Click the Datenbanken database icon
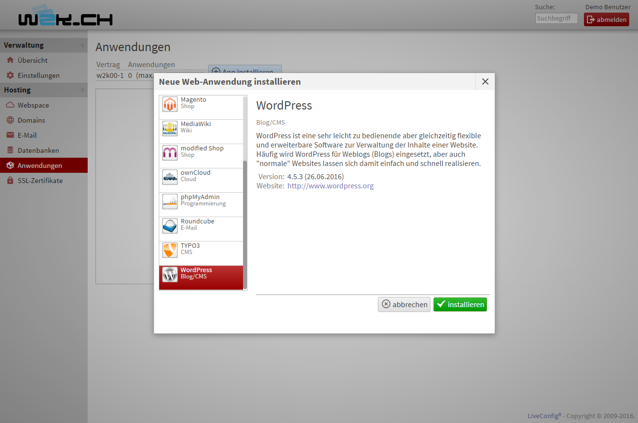 point(10,150)
